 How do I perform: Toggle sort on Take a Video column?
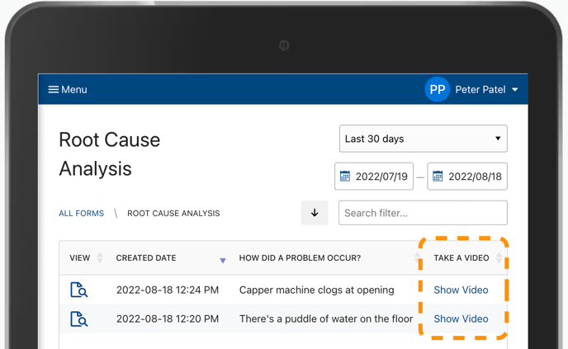499,257
